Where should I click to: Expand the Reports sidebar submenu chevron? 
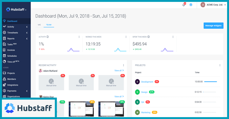coord(27,39)
